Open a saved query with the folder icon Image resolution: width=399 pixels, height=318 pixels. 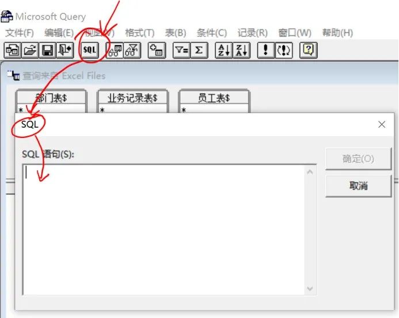pyautogui.click(x=30, y=50)
